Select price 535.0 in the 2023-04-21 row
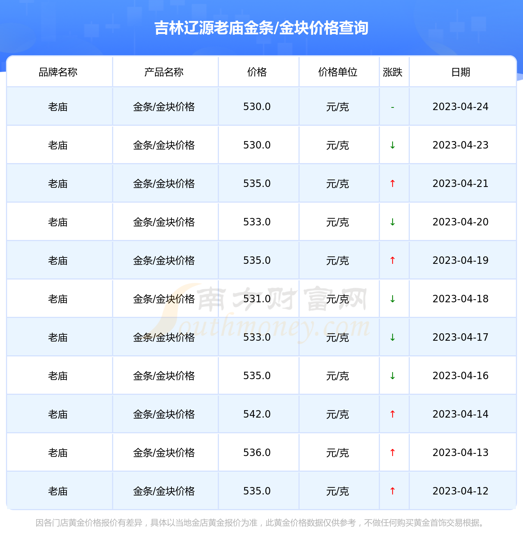The width and height of the screenshot is (523, 543). click(x=257, y=184)
